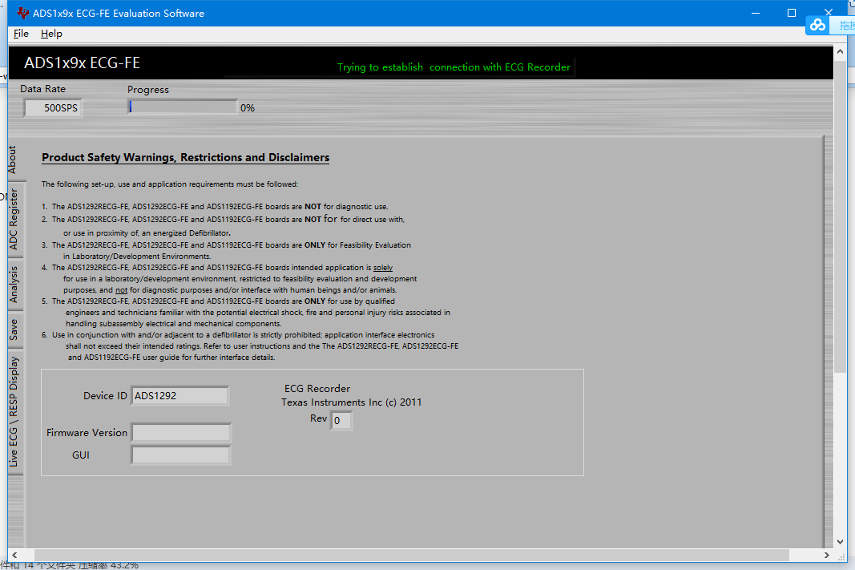855x570 pixels.
Task: Close the ADS1x9x evaluation software window
Action: [x=829, y=12]
